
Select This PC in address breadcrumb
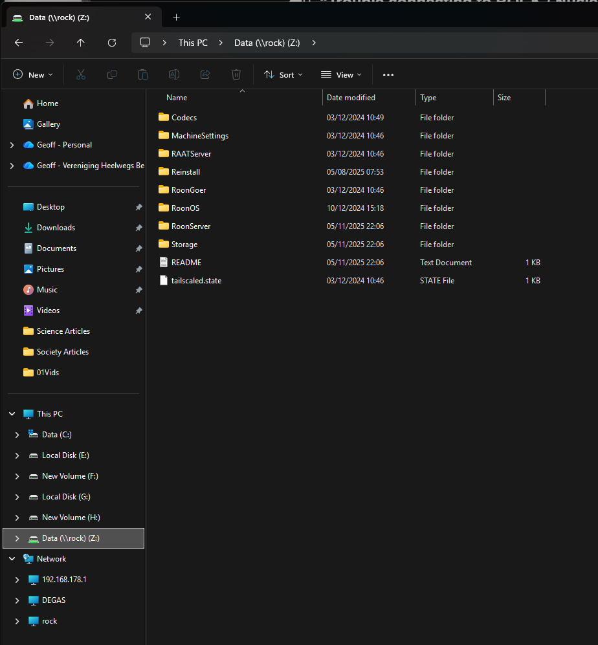193,43
